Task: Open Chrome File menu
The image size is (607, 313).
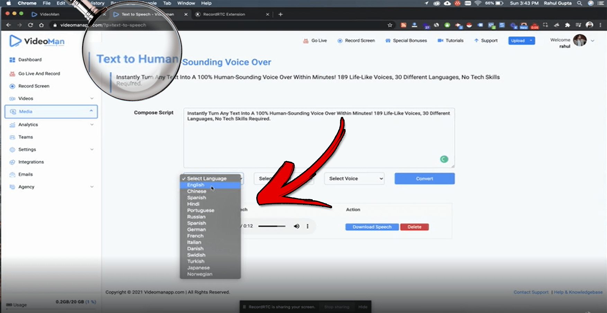Action: 46,3
